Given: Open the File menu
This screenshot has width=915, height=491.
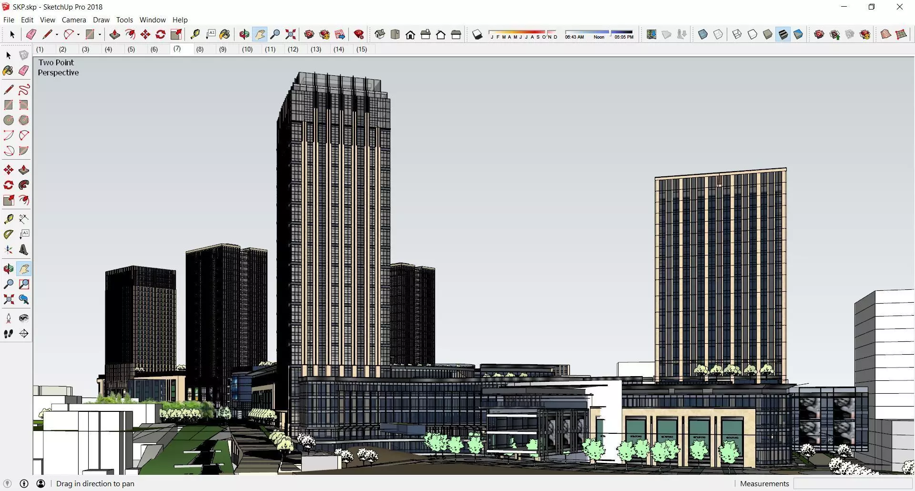Looking at the screenshot, I should (x=9, y=20).
